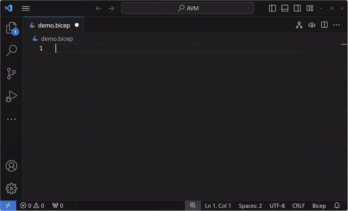
Task: Select language mode Bicep
Action: coord(319,206)
